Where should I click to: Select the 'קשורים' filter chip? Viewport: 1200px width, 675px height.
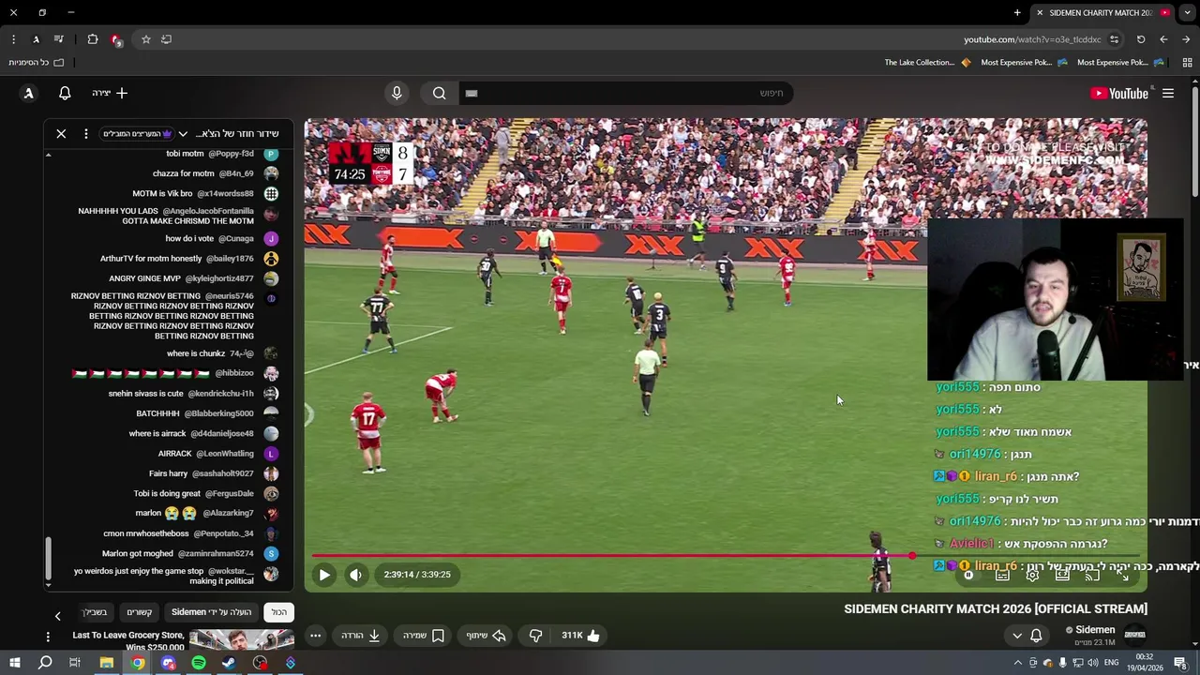140,612
